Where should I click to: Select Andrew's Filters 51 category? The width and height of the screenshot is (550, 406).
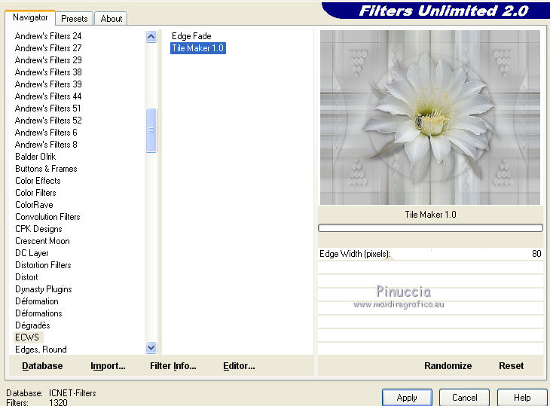[47, 108]
